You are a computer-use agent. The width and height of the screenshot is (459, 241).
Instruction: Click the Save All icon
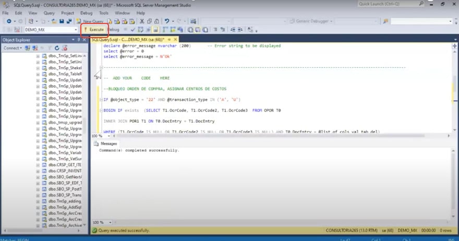[x=68, y=21]
